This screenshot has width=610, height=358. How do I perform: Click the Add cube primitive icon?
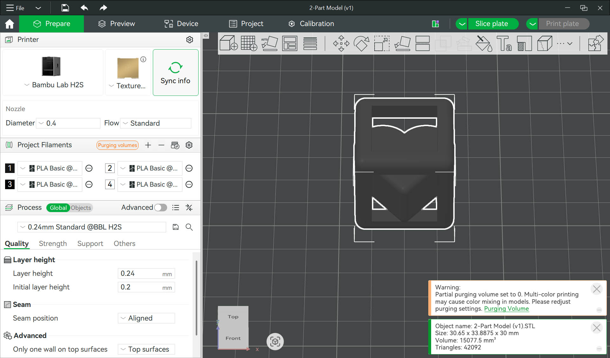[x=228, y=43]
